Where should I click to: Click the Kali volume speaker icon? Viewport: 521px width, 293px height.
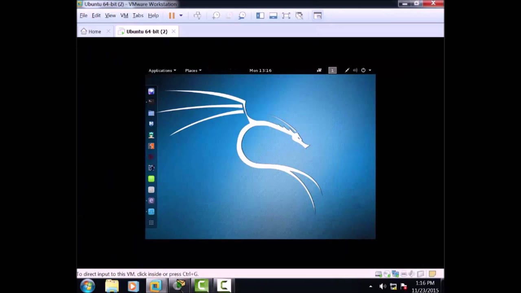coord(355,70)
